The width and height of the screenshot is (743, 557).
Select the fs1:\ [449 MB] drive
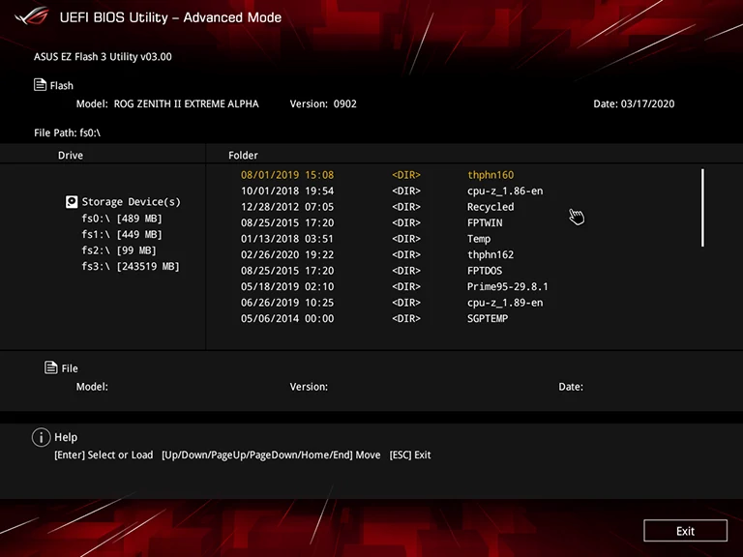click(x=121, y=234)
